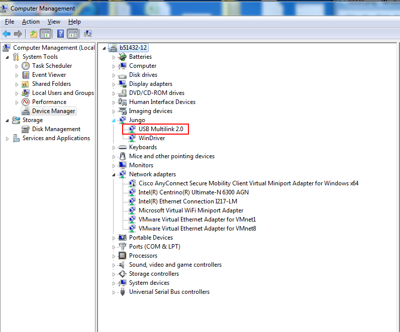Collapse the Jungo node
Screen dimensions: 400x332
click(x=114, y=121)
